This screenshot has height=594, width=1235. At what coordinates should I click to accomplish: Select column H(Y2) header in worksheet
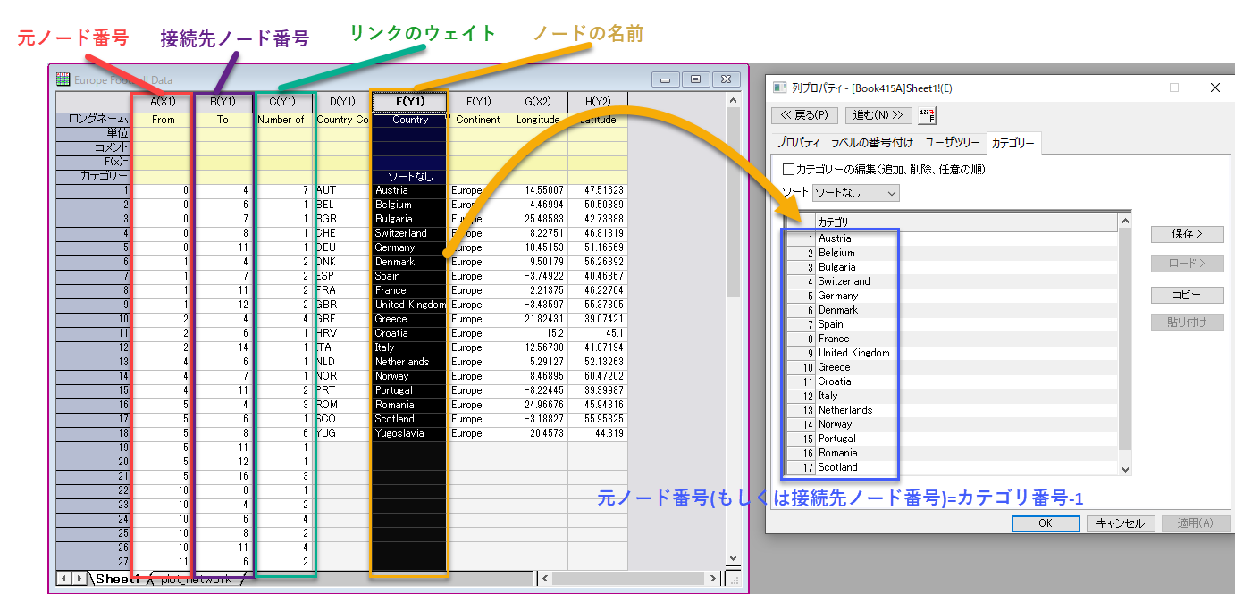click(598, 102)
